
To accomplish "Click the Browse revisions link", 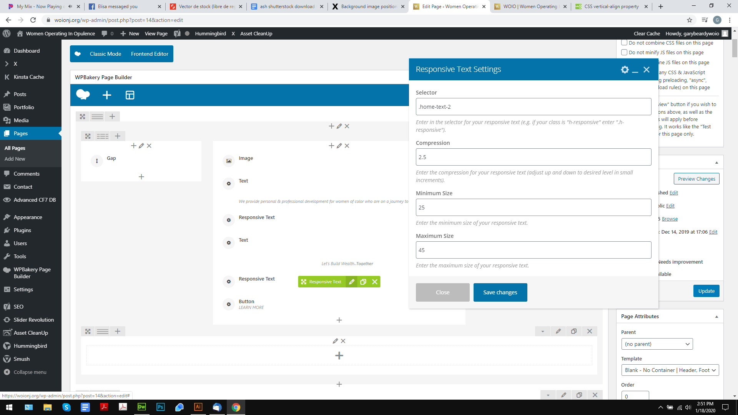I will point(670,219).
